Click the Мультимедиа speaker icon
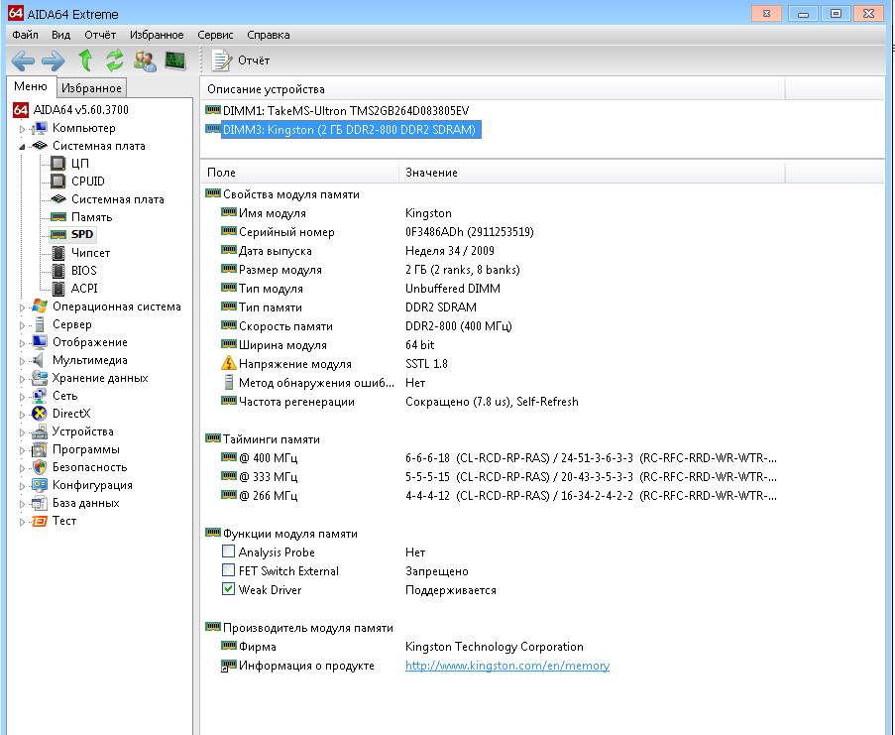Screen dimensions: 895x735 click(x=39, y=360)
